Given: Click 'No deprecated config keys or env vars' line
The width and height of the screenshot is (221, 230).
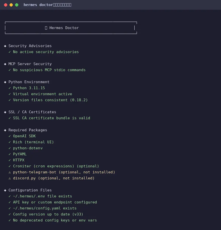Looking at the screenshot, I should [55, 220].
